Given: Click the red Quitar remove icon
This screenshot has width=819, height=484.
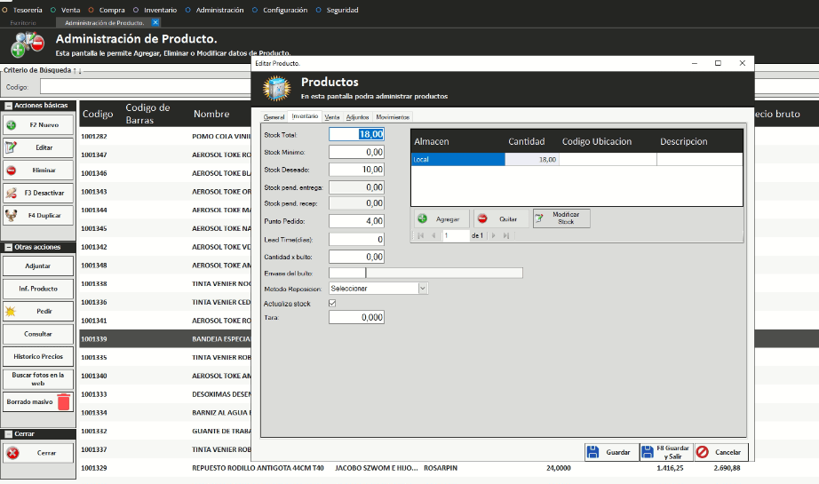Looking at the screenshot, I should pos(482,218).
